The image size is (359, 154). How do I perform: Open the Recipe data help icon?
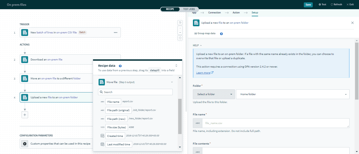(120, 66)
